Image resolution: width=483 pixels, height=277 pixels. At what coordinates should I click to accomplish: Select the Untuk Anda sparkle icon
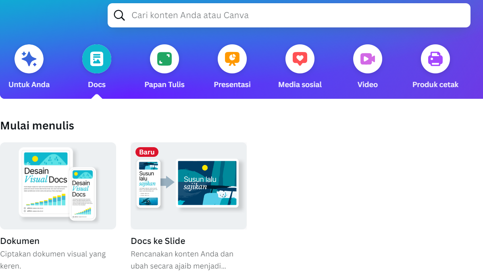pyautogui.click(x=29, y=58)
